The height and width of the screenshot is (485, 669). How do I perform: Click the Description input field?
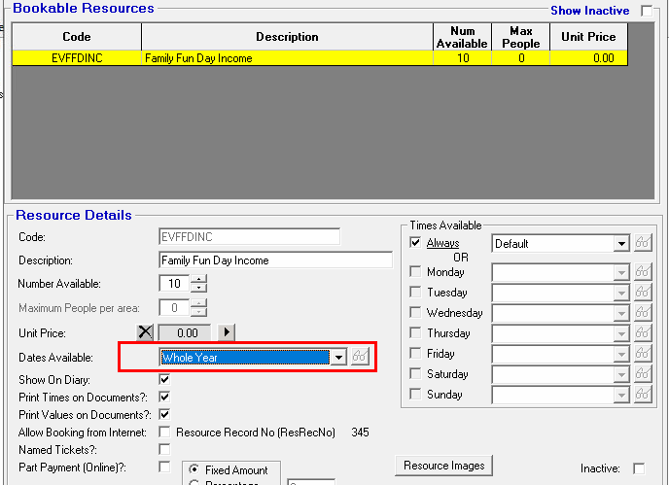pyautogui.click(x=275, y=260)
